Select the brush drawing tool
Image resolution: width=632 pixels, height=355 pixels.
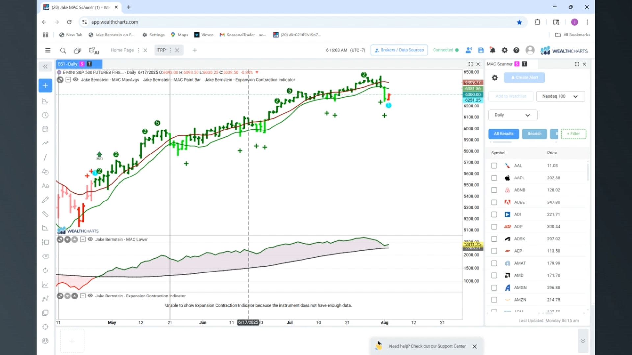[45, 200]
